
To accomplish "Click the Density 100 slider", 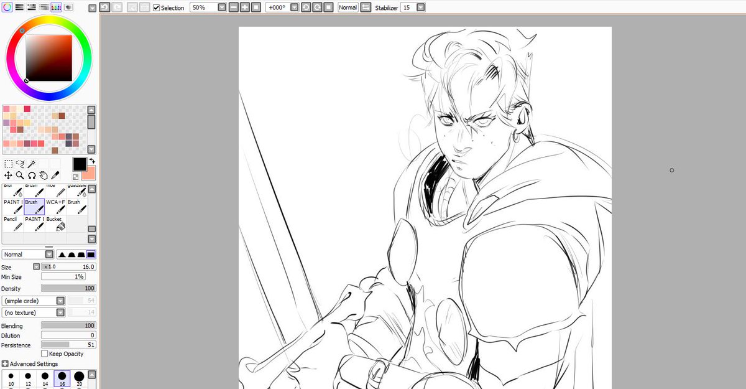I will [69, 288].
